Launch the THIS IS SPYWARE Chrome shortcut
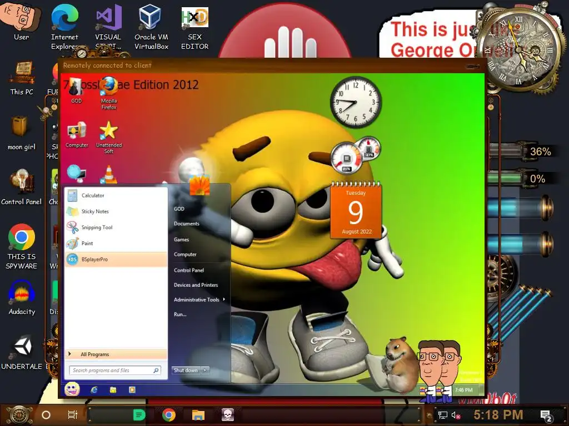This screenshot has height=426, width=569. [x=22, y=246]
